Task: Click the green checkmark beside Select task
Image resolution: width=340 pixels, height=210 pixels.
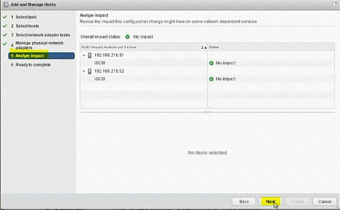Action: pyautogui.click(x=5, y=17)
